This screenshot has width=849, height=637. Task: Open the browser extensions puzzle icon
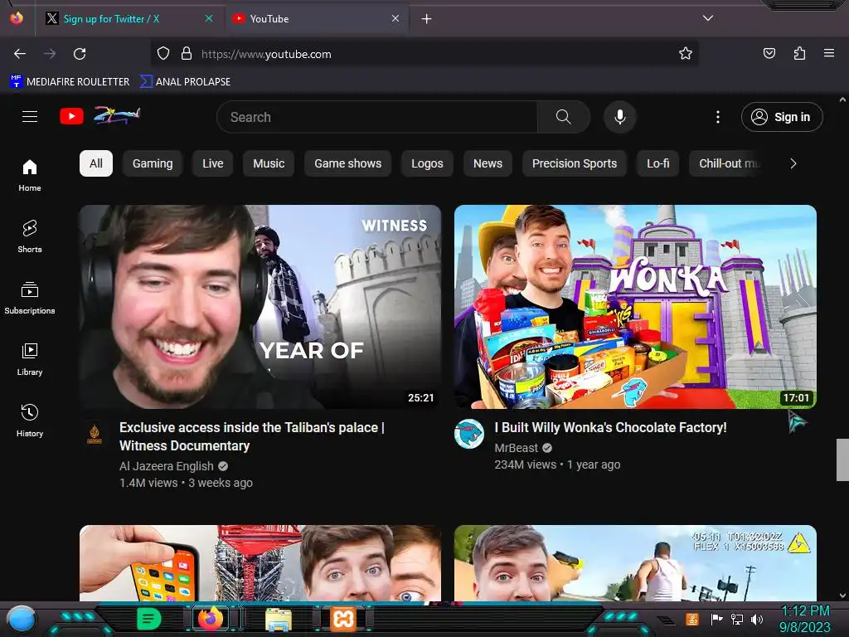click(799, 54)
